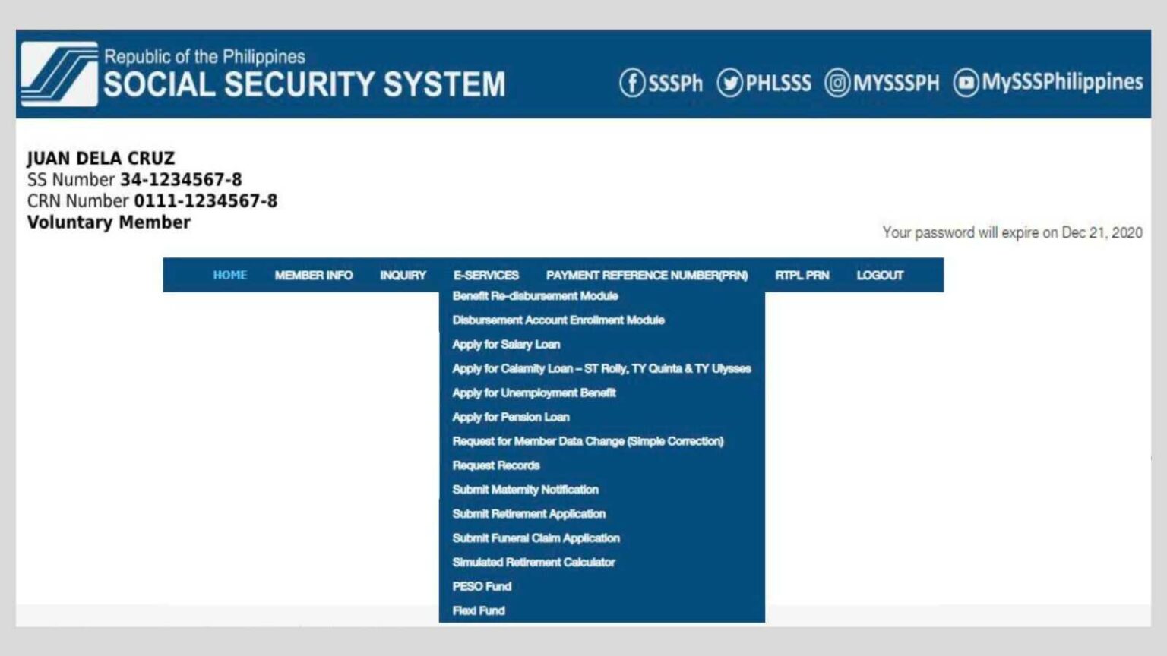Viewport: 1167px width, 656px height.
Task: Open the Benefit Re-disbursement Module
Action: [535, 296]
